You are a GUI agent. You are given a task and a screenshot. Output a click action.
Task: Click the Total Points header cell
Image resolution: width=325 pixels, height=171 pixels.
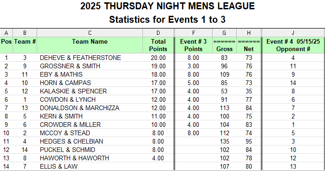pos(158,45)
